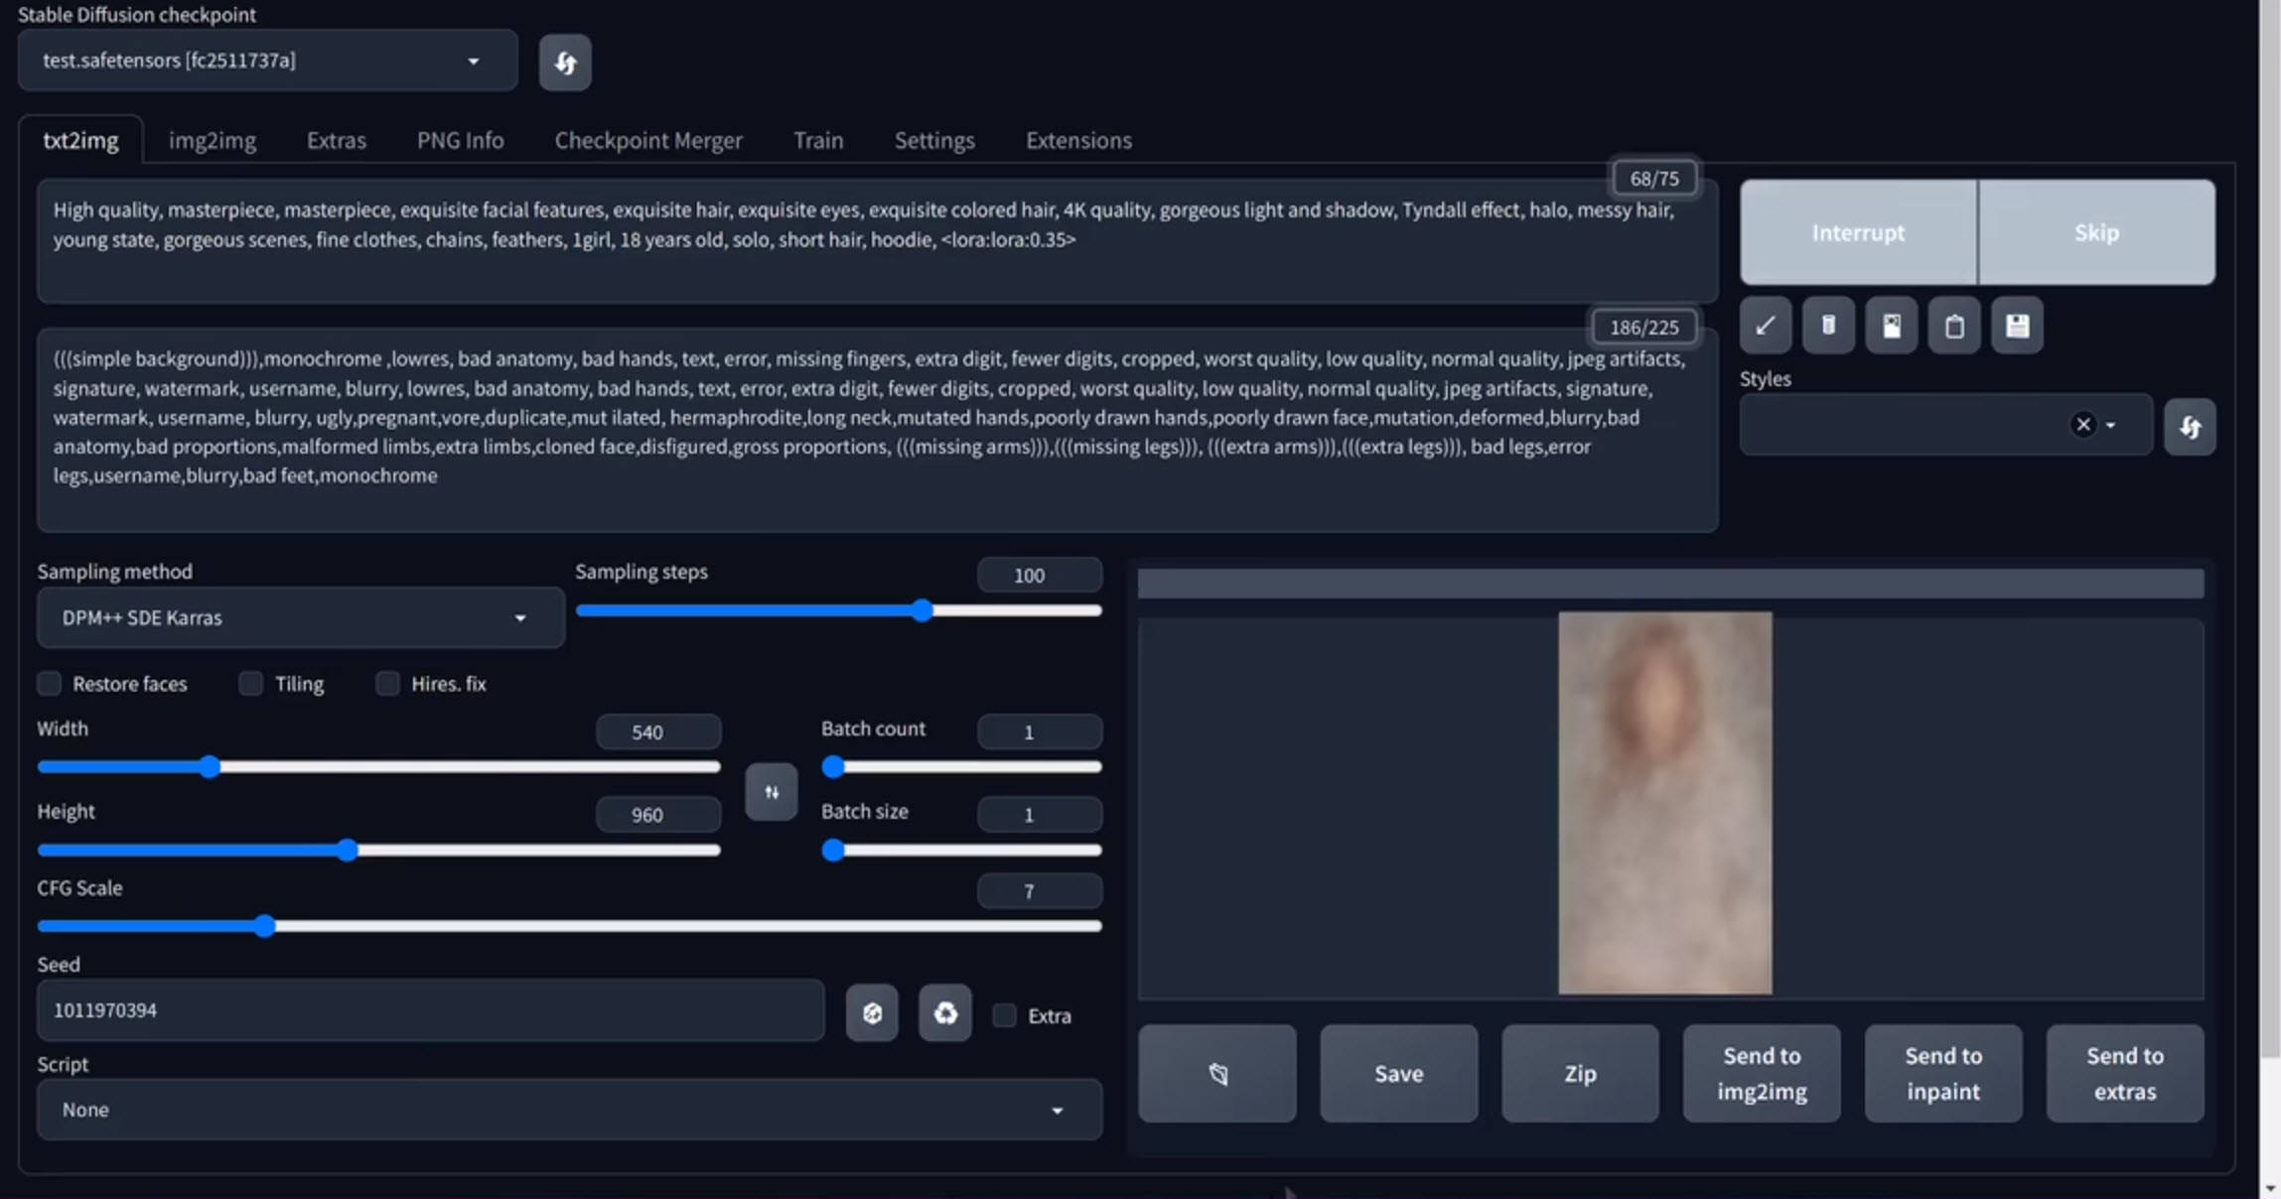The image size is (2281, 1199).
Task: Swap width and height with arrows button
Action: coord(771,792)
